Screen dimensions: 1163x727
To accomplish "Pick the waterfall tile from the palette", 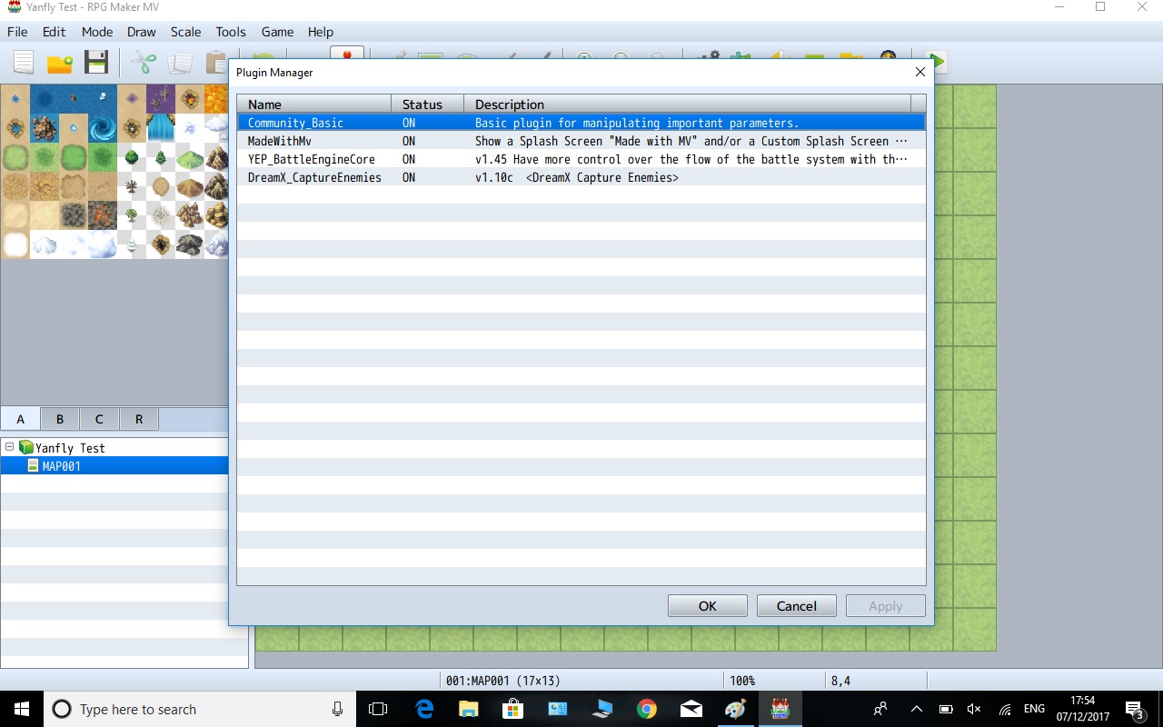I will coord(161,128).
